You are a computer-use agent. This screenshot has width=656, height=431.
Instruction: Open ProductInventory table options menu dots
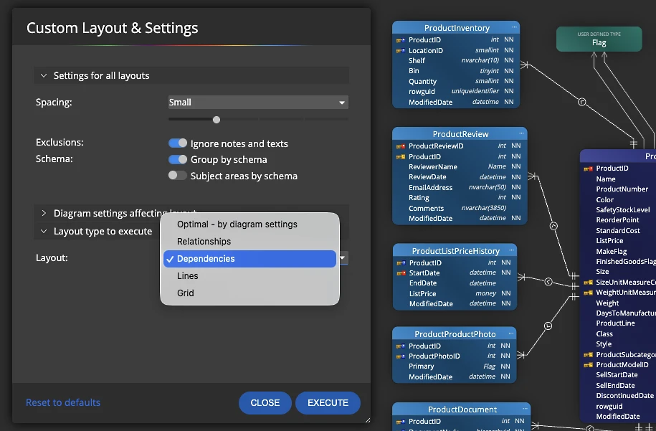click(514, 27)
